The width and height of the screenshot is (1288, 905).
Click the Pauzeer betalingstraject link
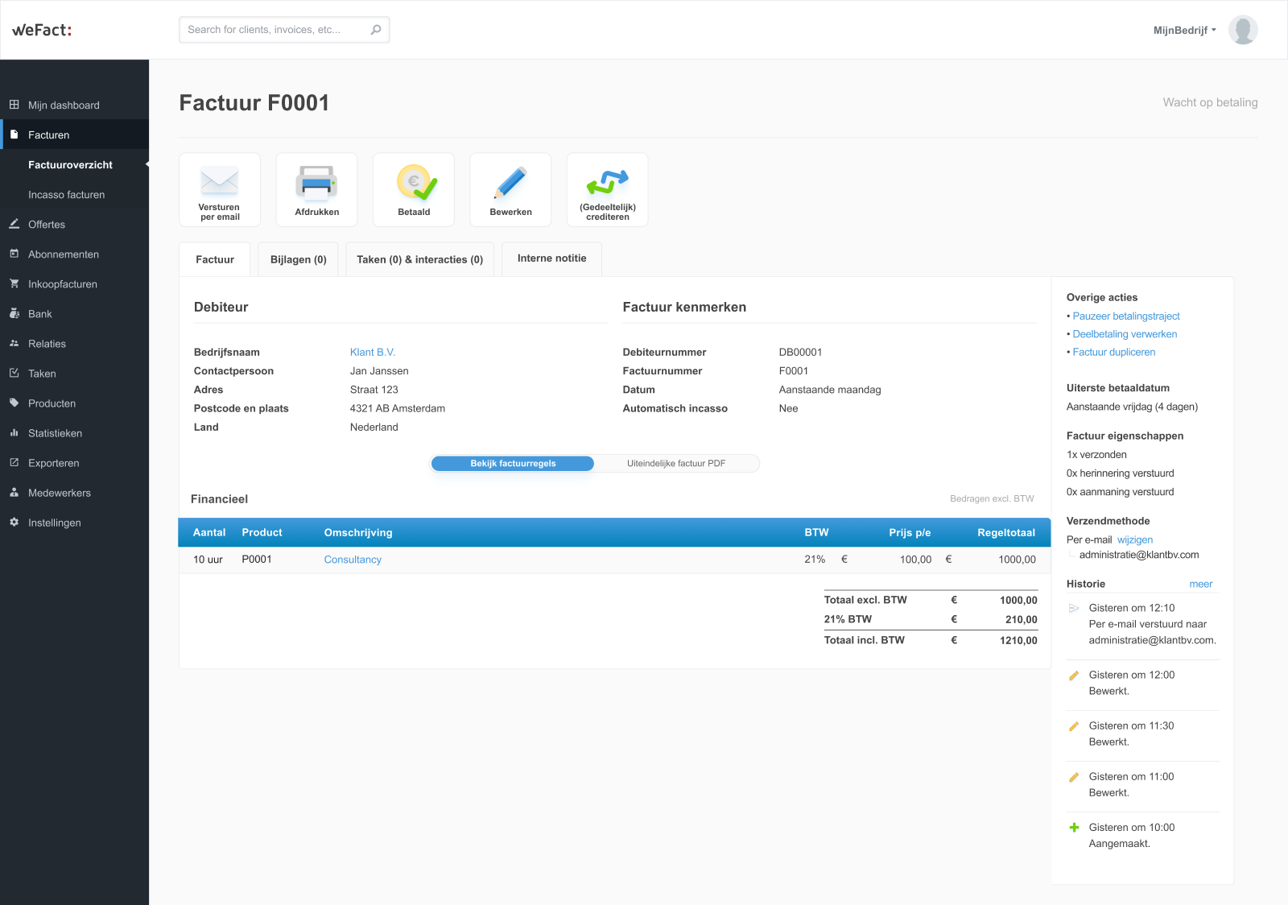click(1125, 316)
